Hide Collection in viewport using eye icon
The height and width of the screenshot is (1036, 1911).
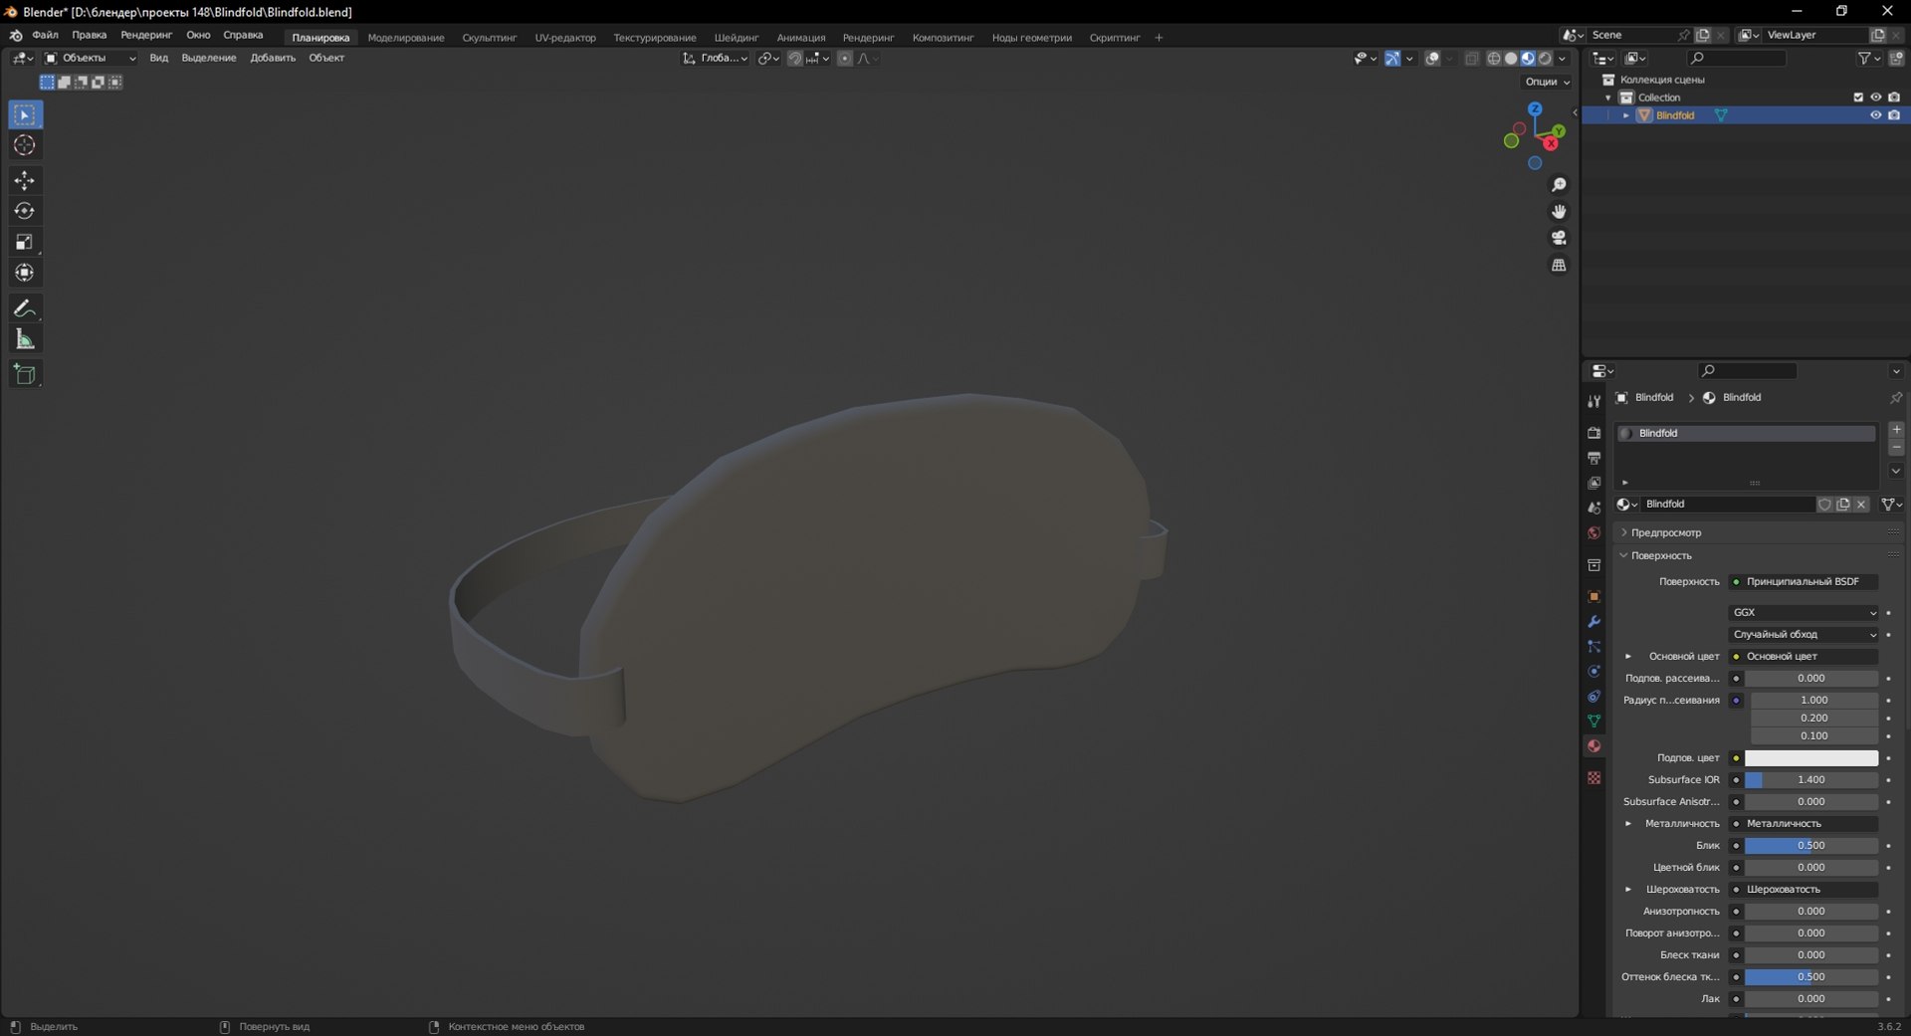(x=1875, y=98)
